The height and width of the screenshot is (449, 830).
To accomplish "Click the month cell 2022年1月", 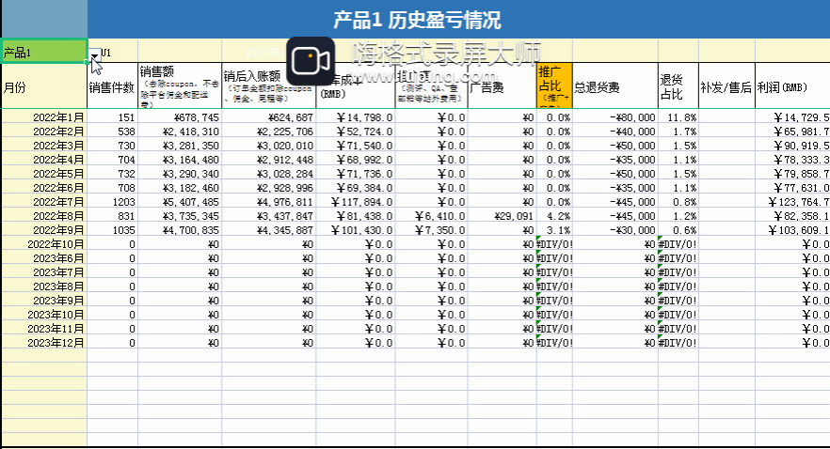I will (x=44, y=117).
